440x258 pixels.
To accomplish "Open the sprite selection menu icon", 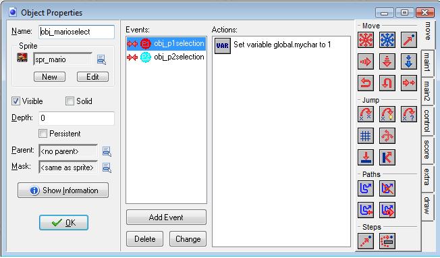I will (101, 59).
